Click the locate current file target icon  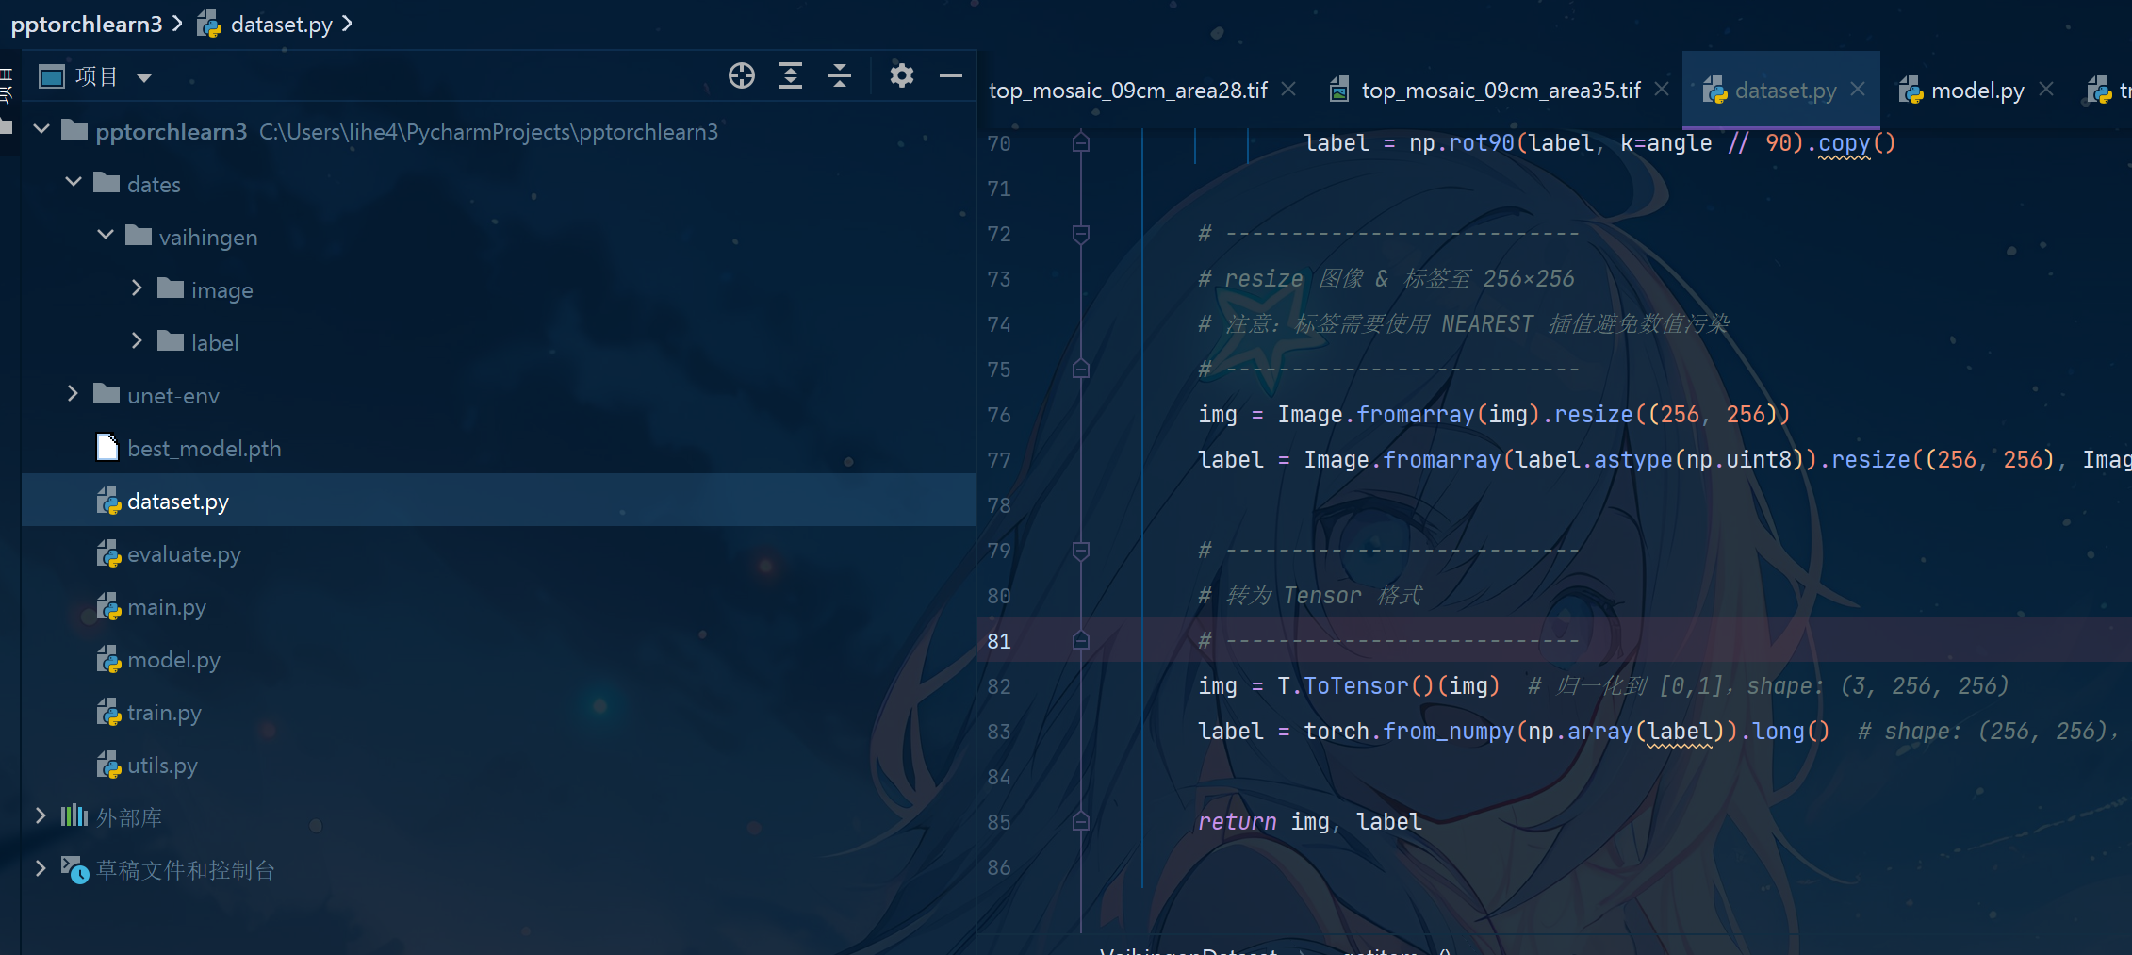click(741, 75)
